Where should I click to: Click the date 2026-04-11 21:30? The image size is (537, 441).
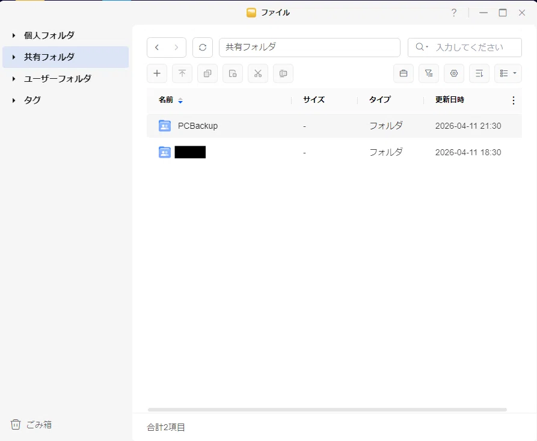(x=468, y=126)
